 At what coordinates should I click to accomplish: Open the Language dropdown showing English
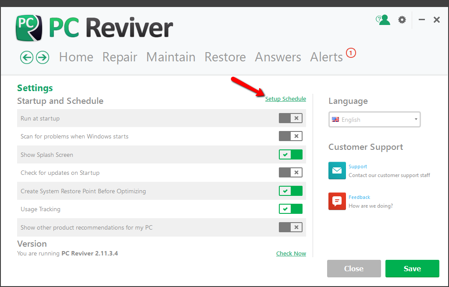tap(374, 119)
